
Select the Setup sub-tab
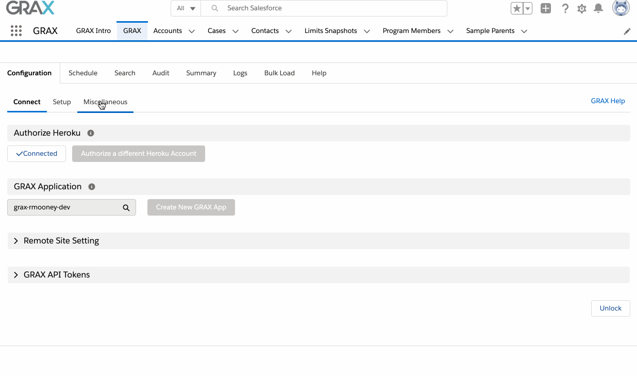62,102
